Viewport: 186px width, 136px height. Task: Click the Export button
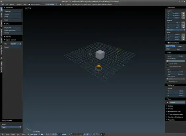13,47
